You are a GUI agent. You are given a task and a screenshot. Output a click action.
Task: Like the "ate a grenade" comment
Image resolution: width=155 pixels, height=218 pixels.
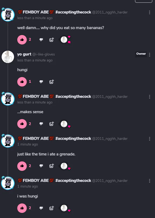22,166
